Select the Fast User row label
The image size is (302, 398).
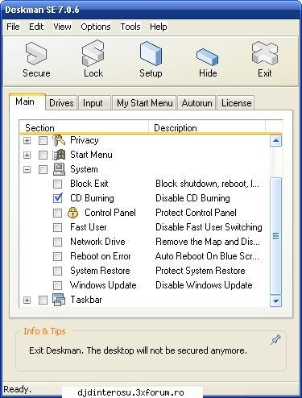click(89, 227)
